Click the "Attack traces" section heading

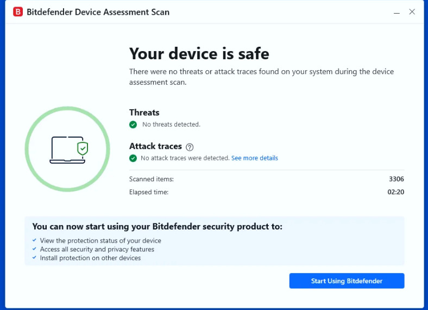click(155, 146)
